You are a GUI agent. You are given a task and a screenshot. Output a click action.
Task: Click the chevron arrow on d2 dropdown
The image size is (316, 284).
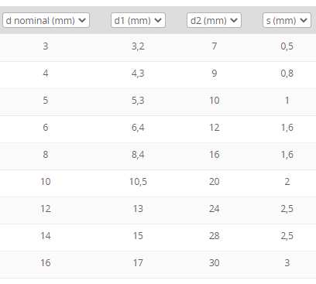234,20
